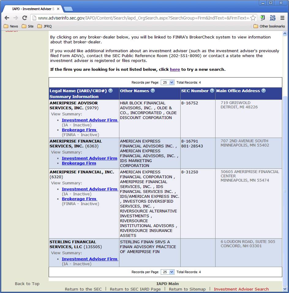Click the vertical scrollbar thumb
289x293 pixels.
(x=285, y=190)
